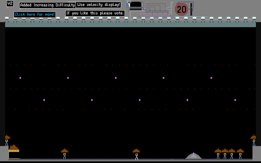Select the lone umbrella figure right of the house
261x163 pixels.
click(64, 154)
